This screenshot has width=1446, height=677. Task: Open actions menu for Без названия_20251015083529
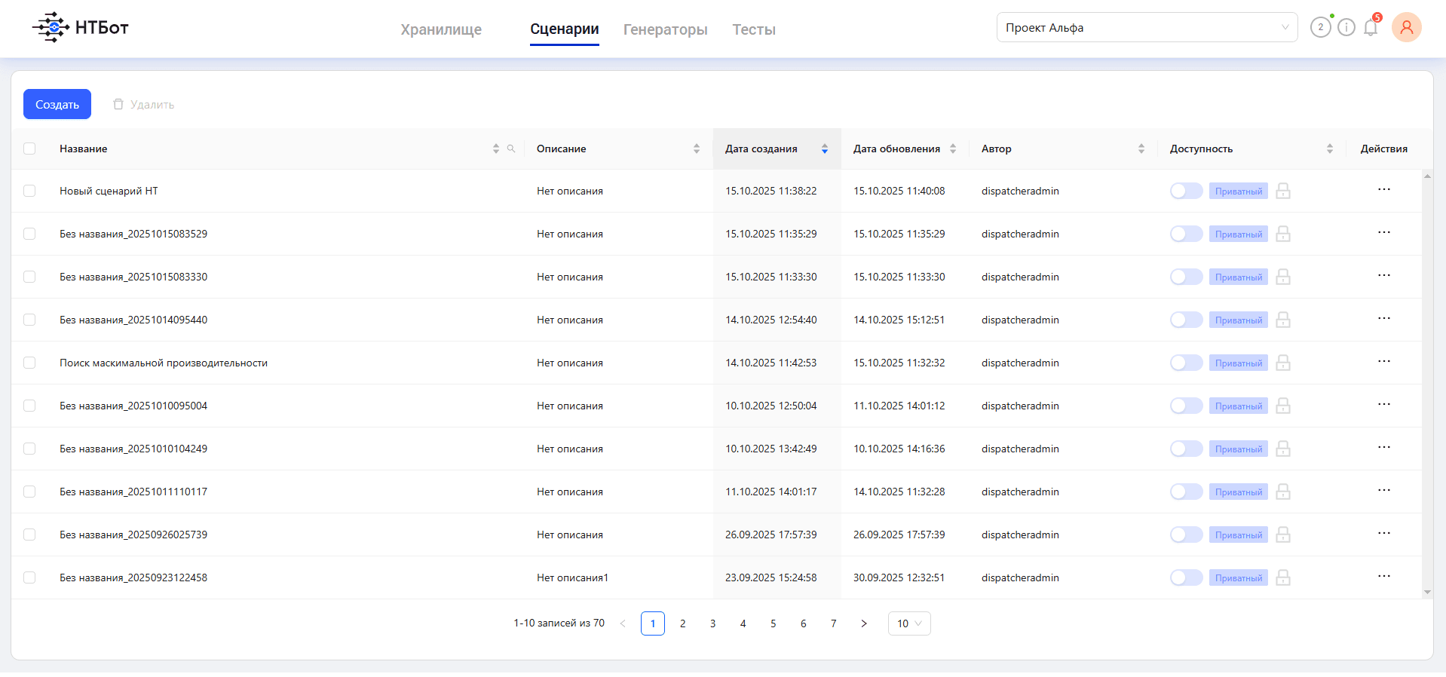click(1384, 232)
